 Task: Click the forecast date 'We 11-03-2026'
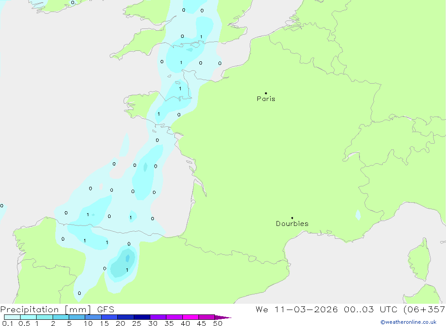coord(297,310)
